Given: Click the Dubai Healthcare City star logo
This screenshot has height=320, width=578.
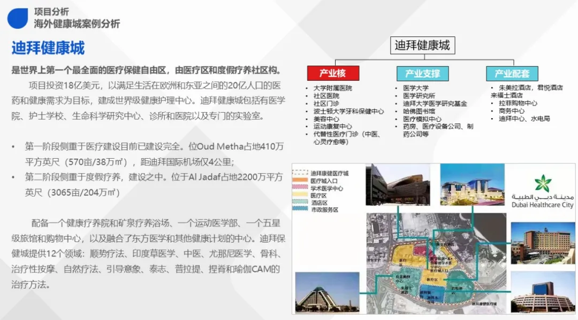Looking at the screenshot, I should (543, 184).
